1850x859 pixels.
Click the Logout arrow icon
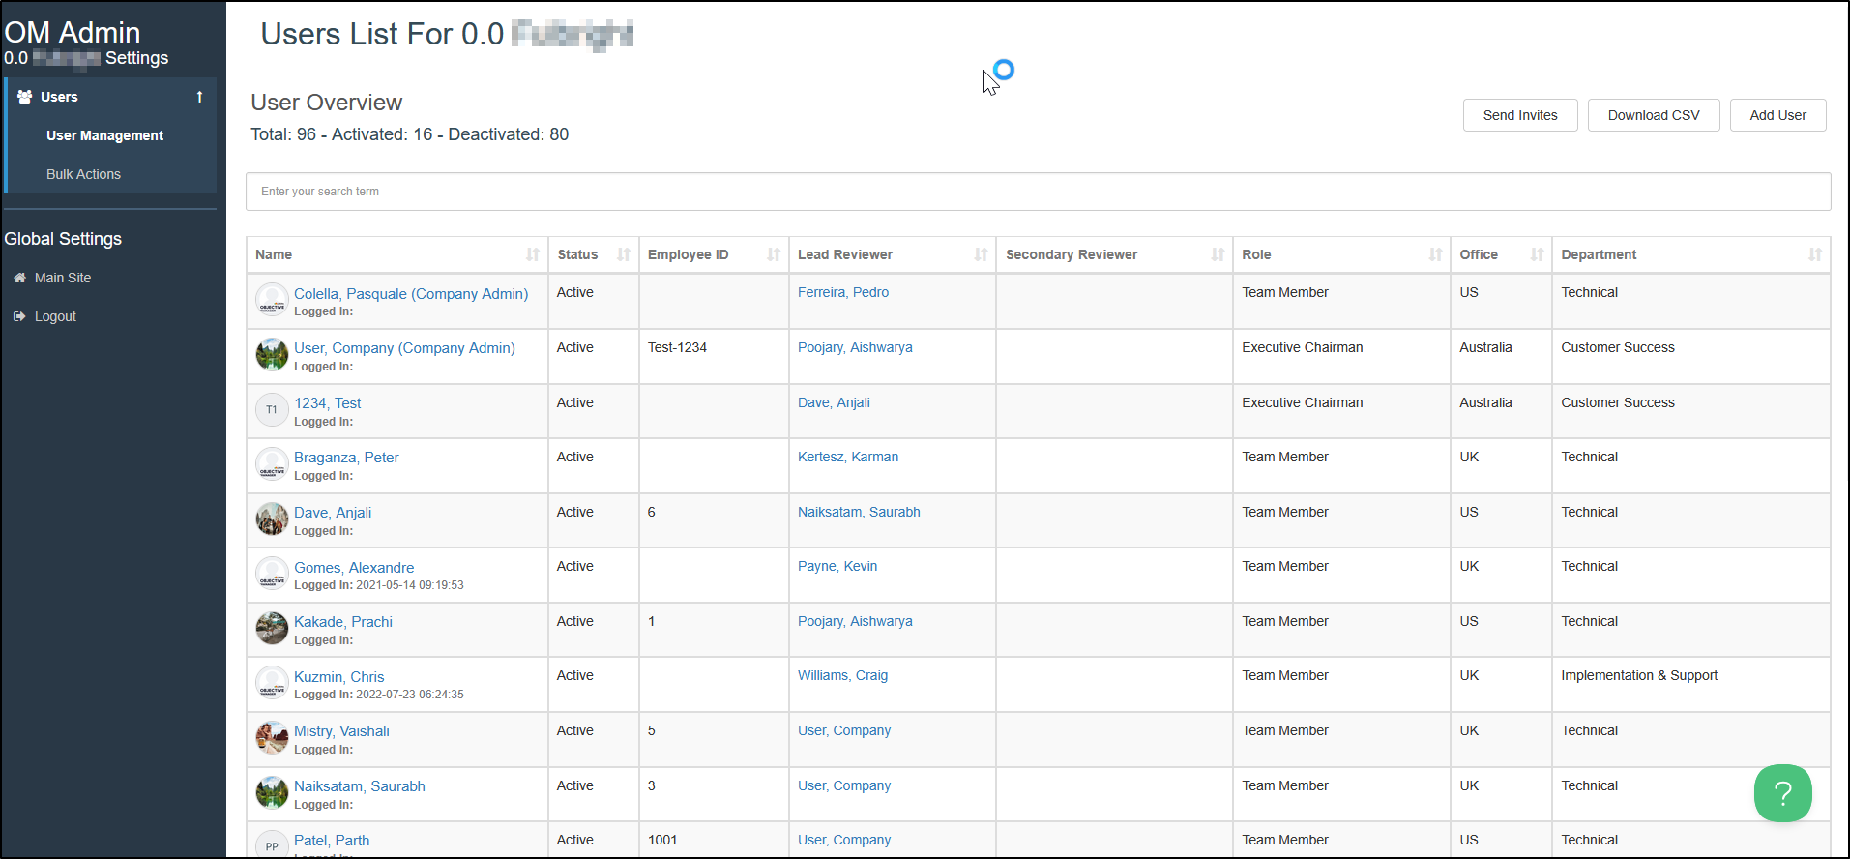tap(19, 316)
